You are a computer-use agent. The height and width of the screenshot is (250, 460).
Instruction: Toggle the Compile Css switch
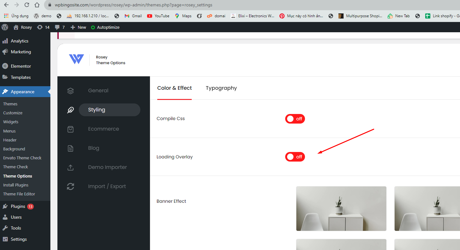point(295,119)
